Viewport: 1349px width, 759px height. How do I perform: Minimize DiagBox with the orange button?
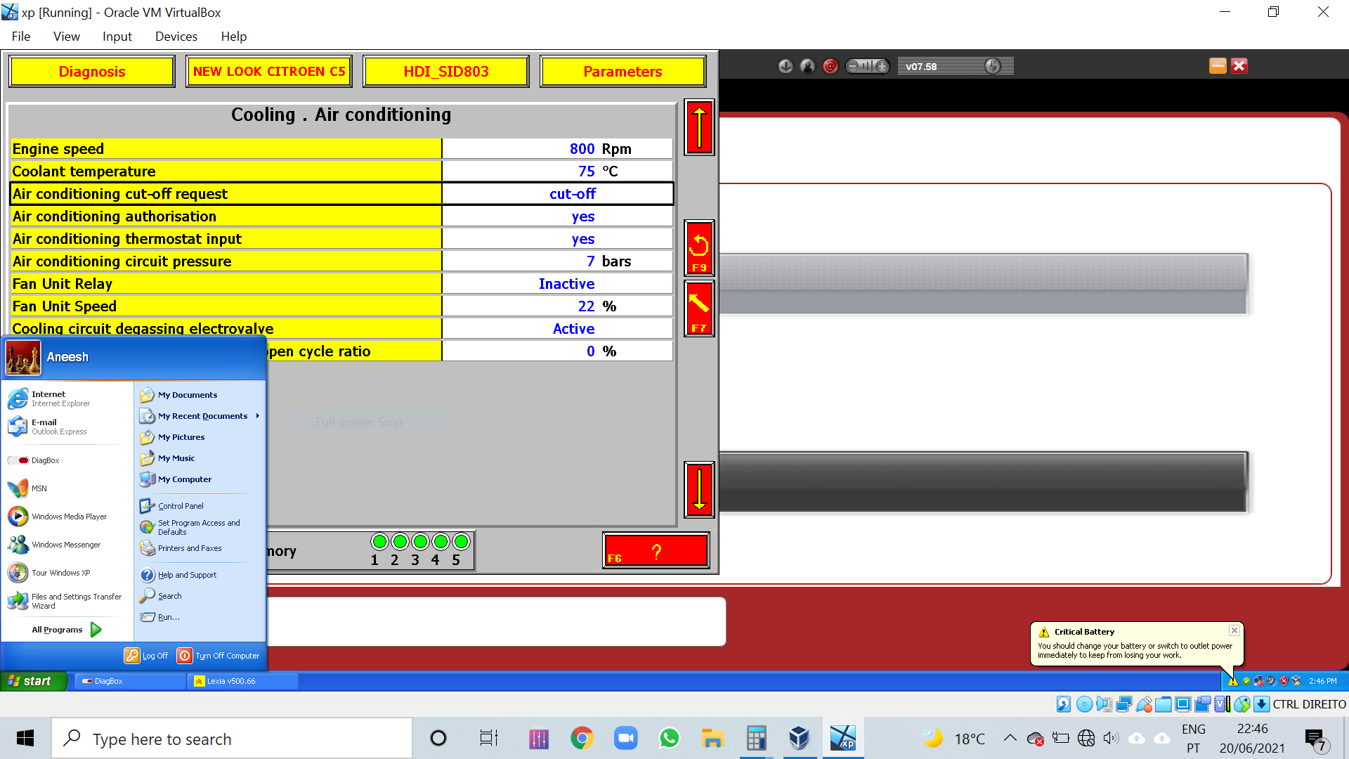1218,65
